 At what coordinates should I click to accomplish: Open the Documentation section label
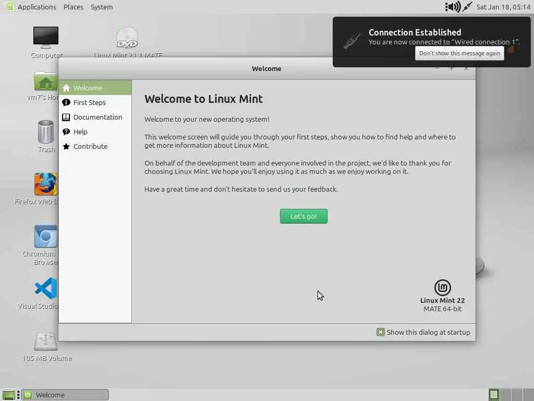tap(98, 117)
